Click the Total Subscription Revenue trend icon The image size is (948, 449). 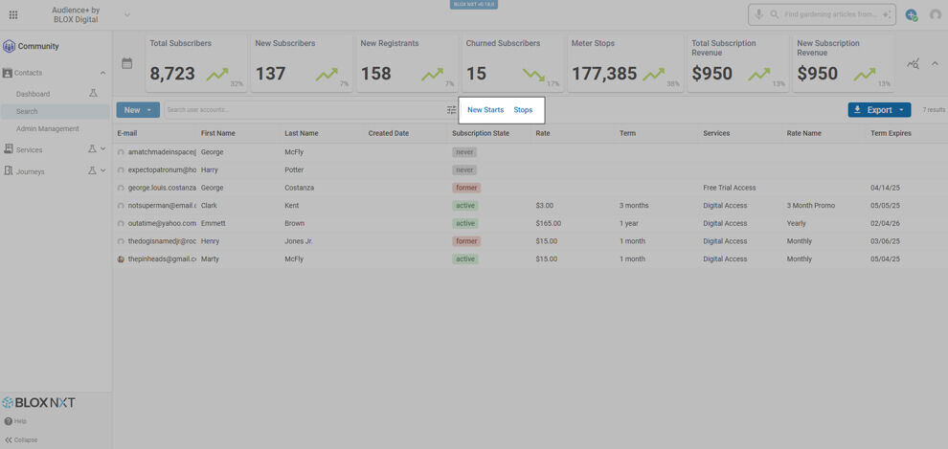pos(758,75)
